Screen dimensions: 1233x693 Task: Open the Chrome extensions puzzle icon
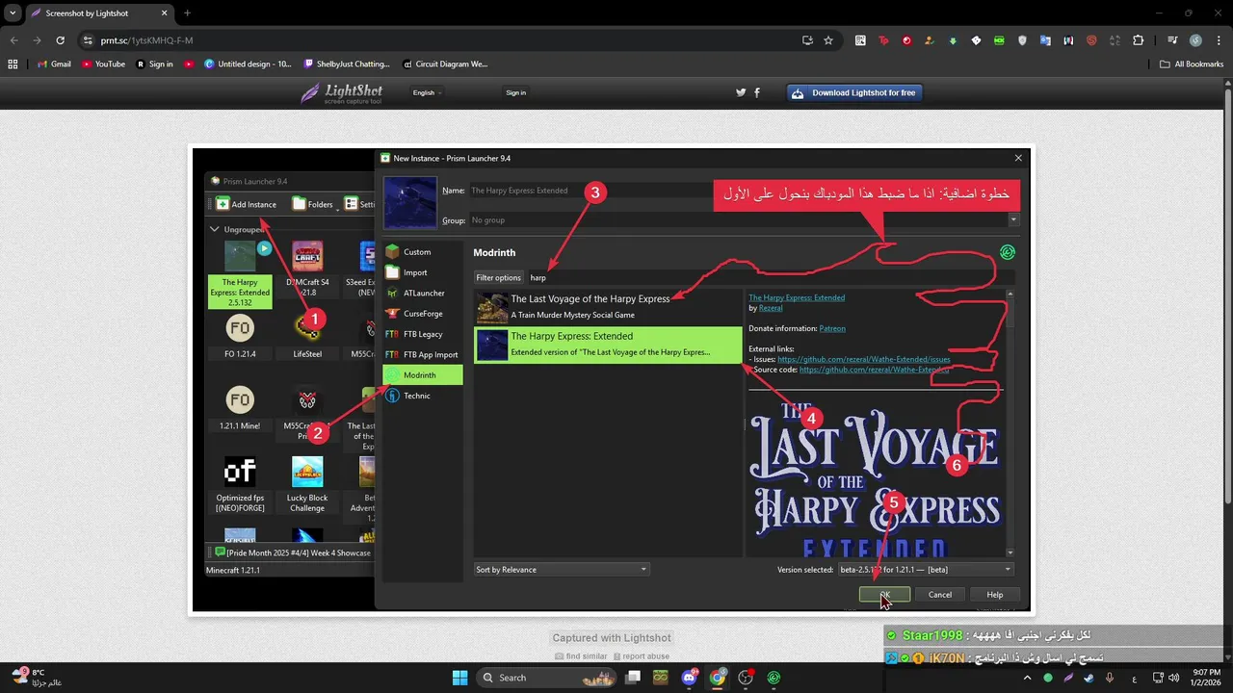coord(1139,40)
